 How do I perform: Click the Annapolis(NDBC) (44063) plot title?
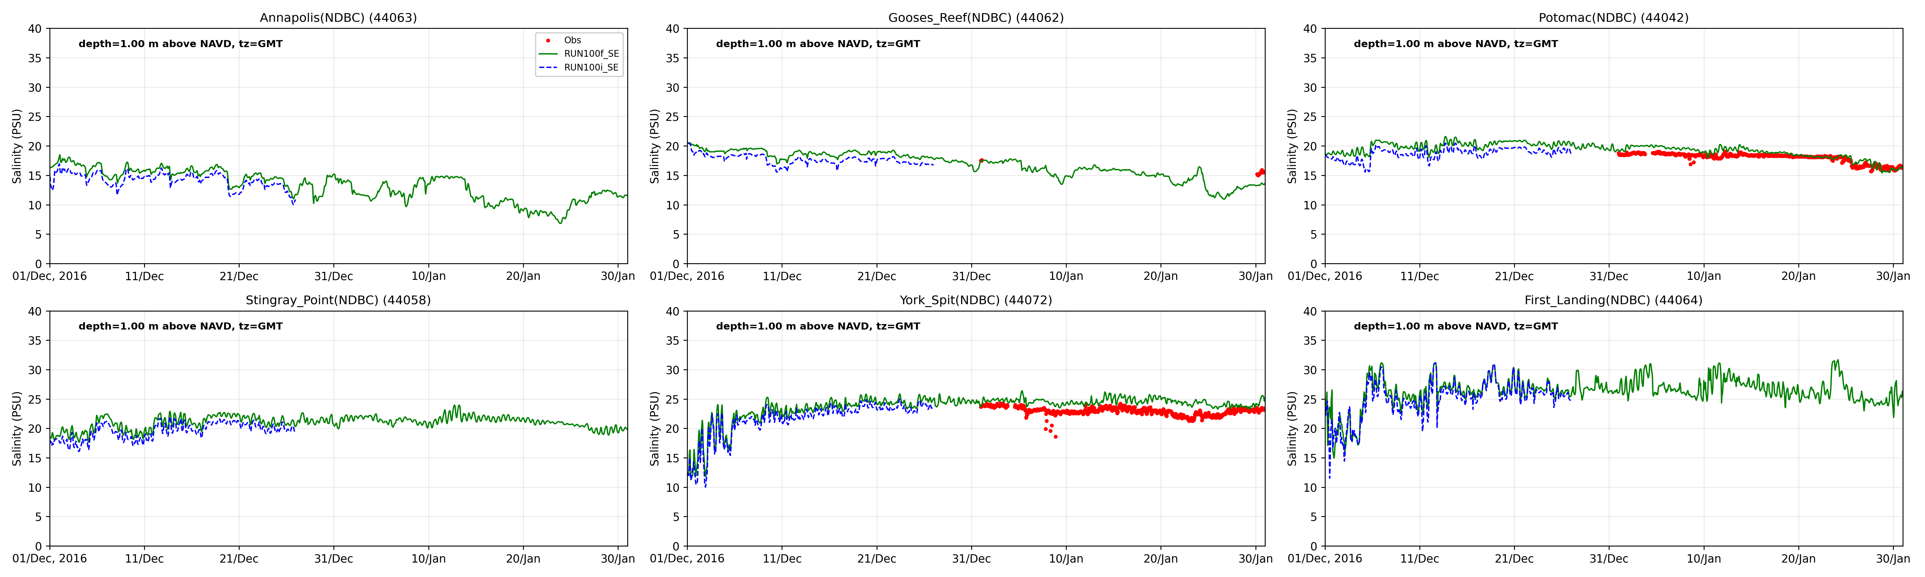pyautogui.click(x=338, y=17)
